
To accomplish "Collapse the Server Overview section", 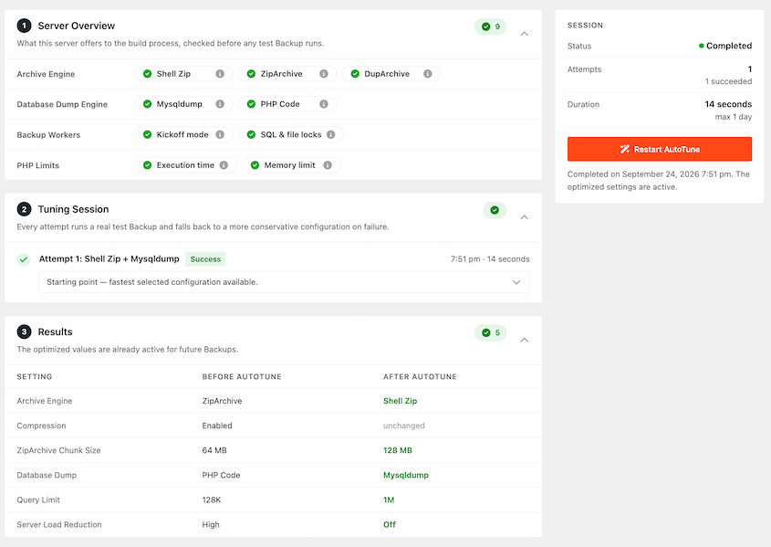I will [x=525, y=34].
